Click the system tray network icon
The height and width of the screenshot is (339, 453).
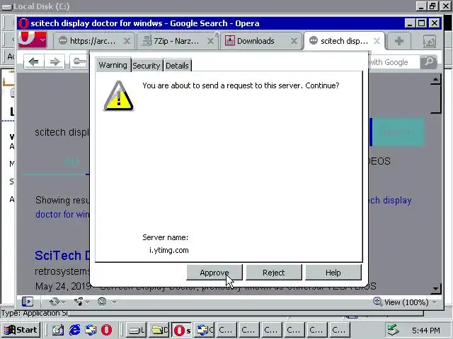coord(394,330)
